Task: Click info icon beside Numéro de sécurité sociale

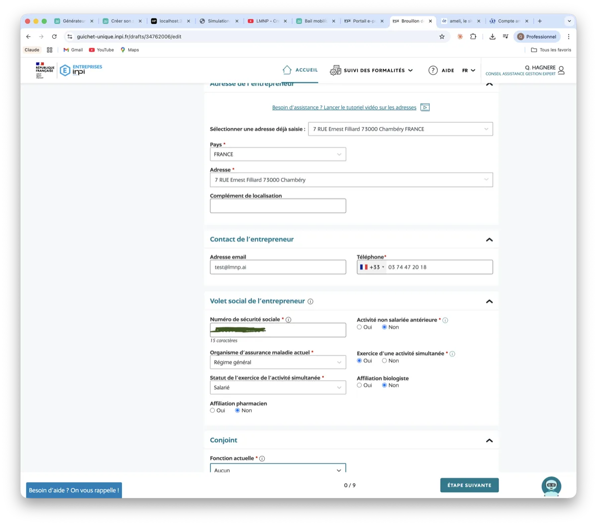Action: click(x=289, y=320)
